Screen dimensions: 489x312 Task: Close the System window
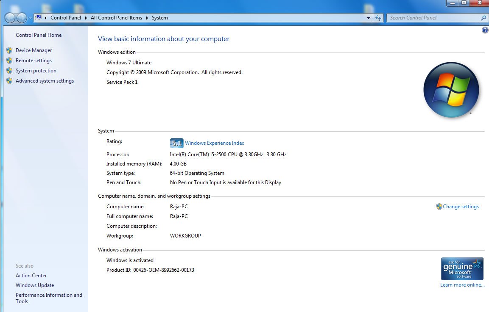[x=479, y=3]
